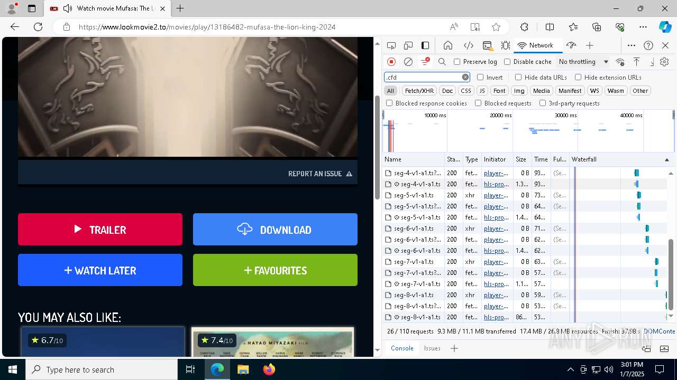
Task: Open quick view plus next to Issues
Action: pos(454,348)
